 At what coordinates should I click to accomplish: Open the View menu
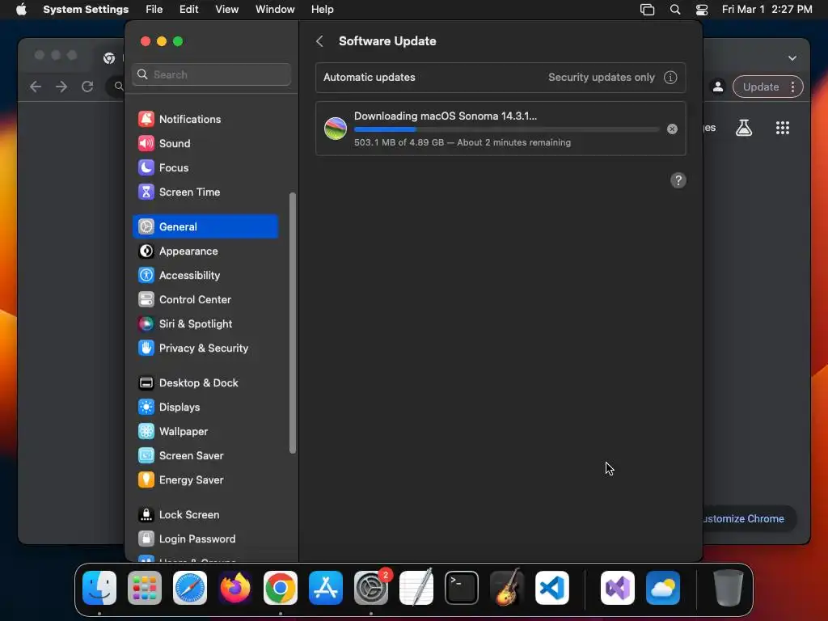[226, 10]
